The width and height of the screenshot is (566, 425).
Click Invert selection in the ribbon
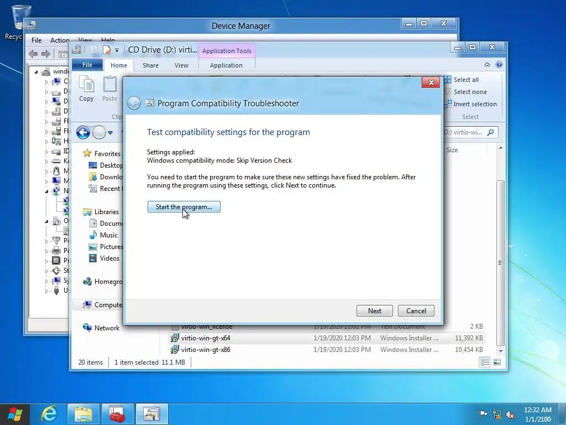click(x=470, y=104)
